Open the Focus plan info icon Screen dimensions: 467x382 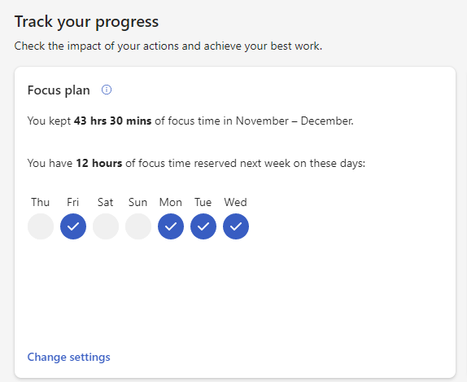click(x=107, y=90)
